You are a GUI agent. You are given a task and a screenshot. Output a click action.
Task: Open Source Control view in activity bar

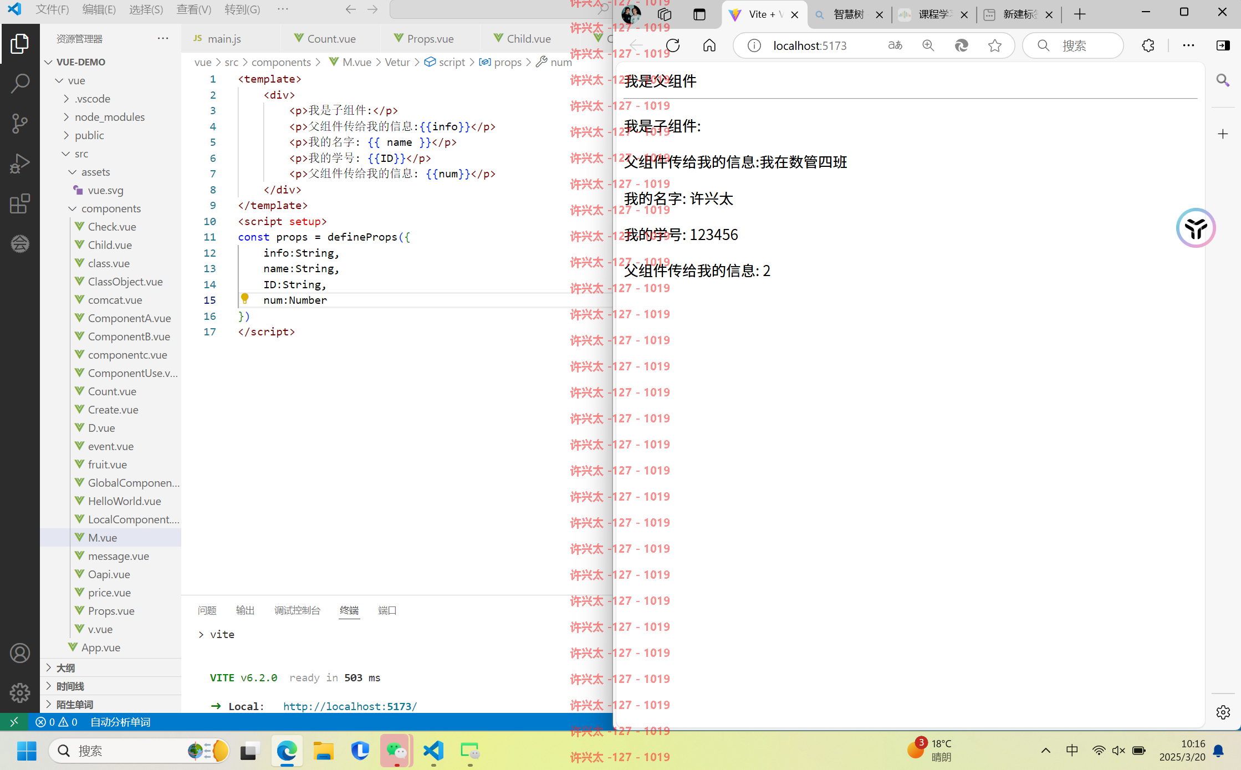tap(19, 123)
